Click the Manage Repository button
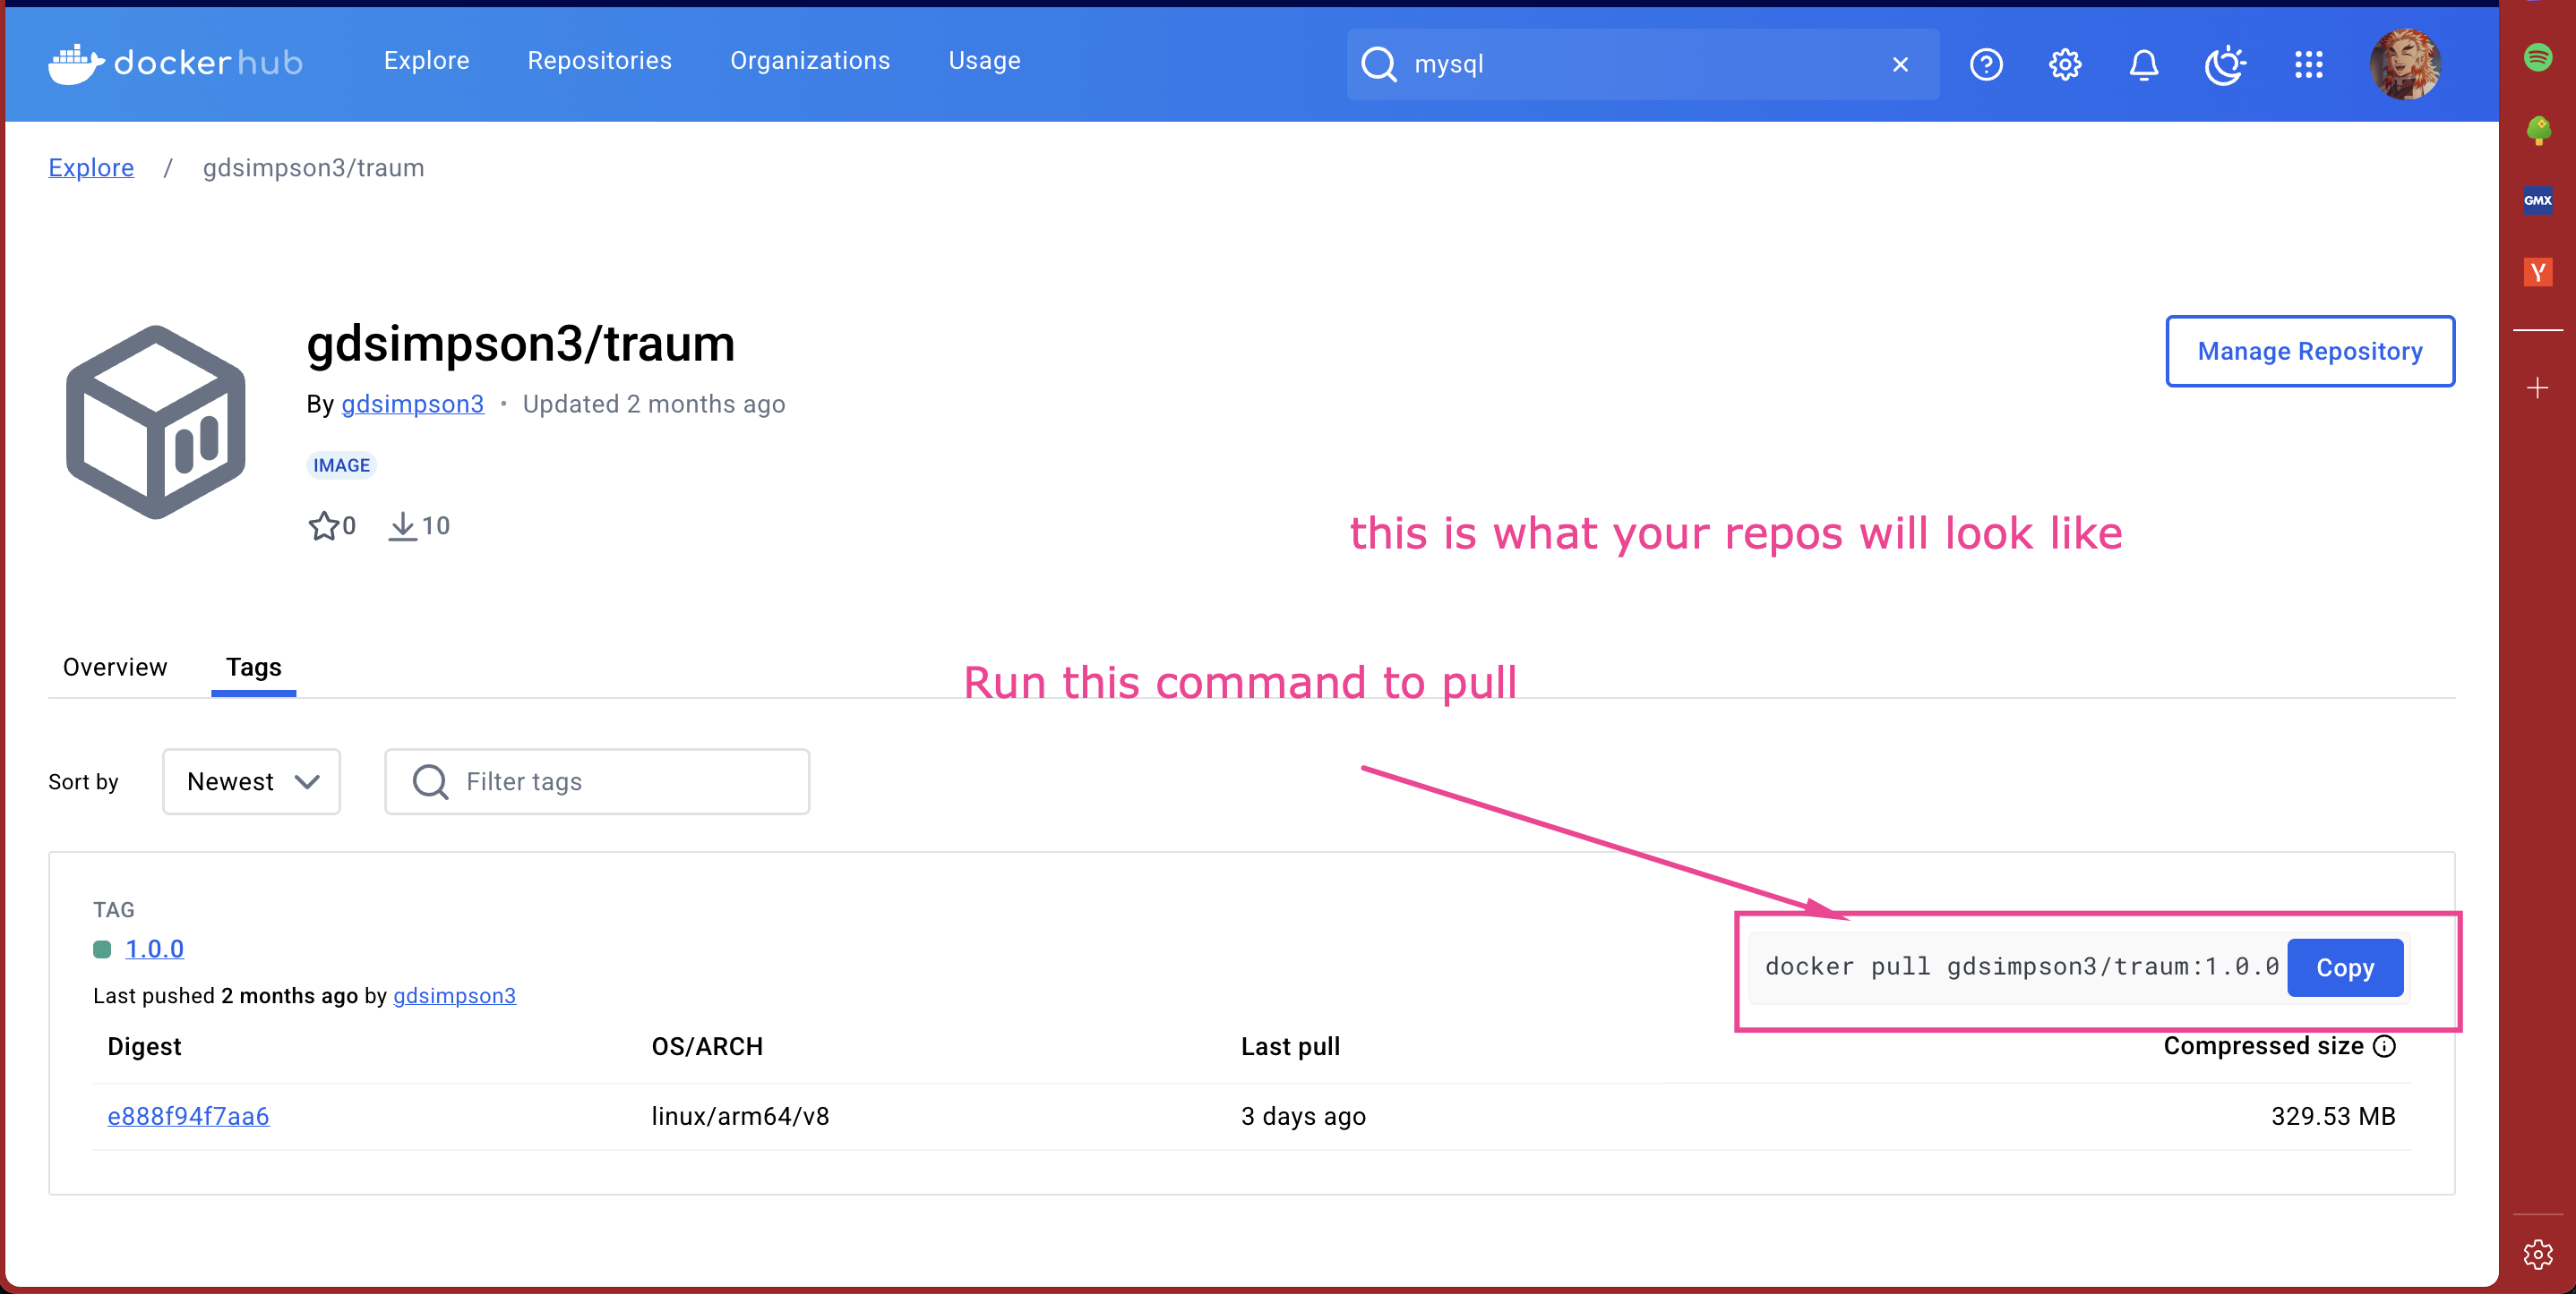2576x1294 pixels. [2310, 351]
